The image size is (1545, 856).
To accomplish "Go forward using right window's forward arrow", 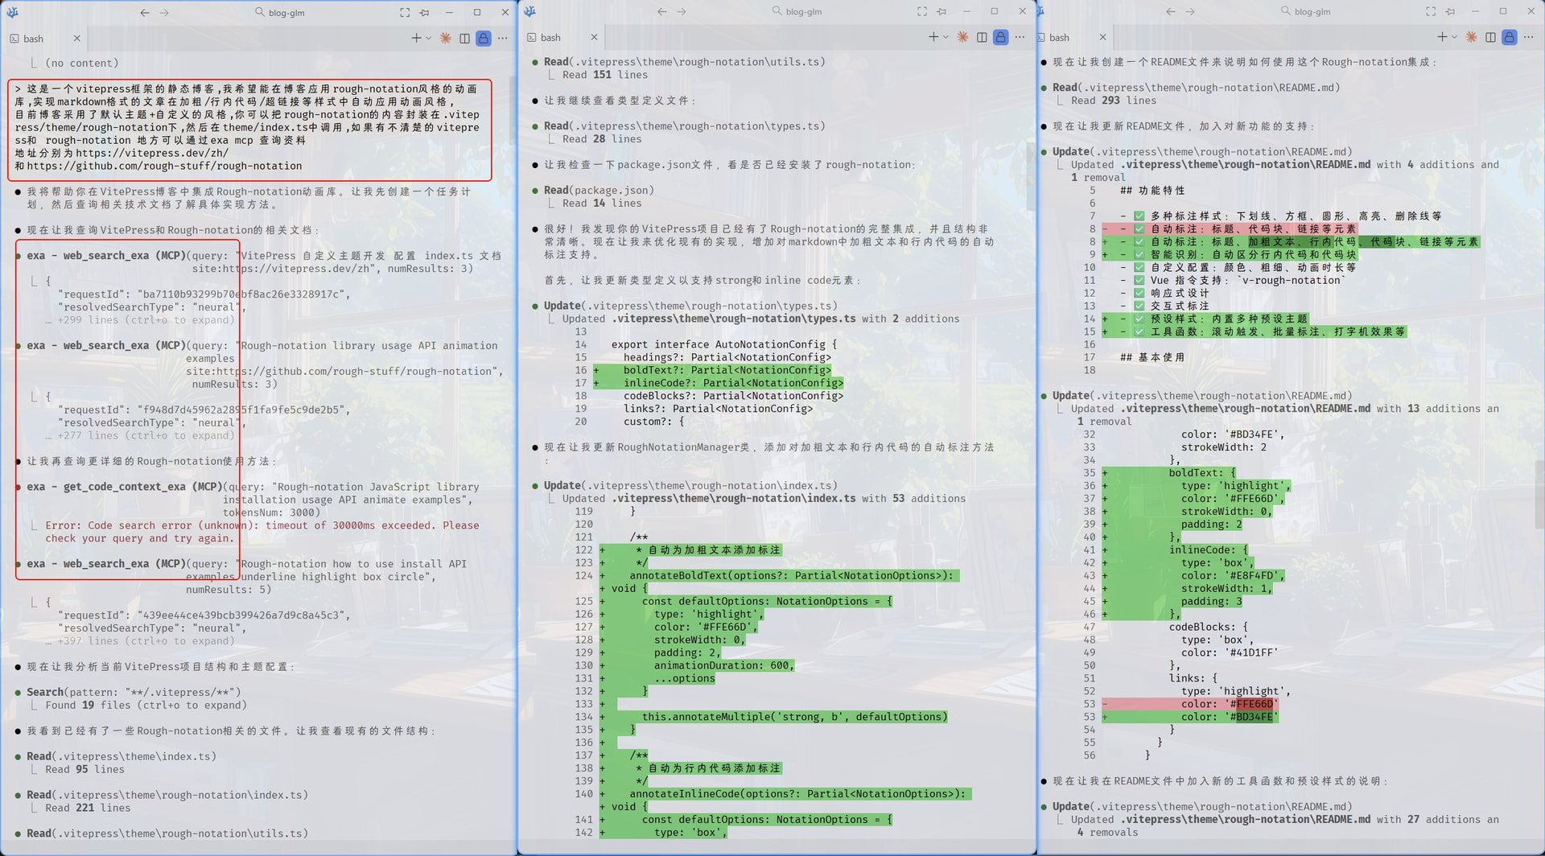I will click(1190, 11).
